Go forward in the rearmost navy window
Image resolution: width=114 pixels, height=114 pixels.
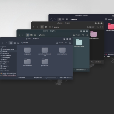[55, 19]
